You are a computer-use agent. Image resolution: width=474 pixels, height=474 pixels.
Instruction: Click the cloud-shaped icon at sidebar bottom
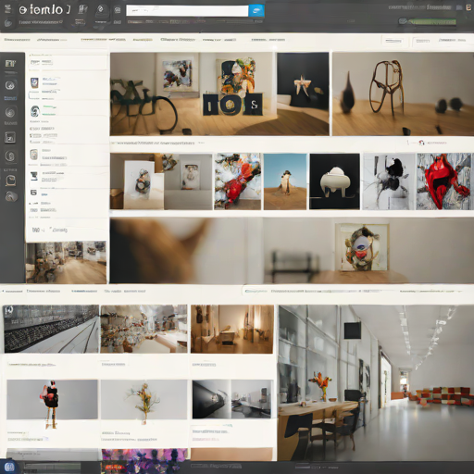click(11, 196)
